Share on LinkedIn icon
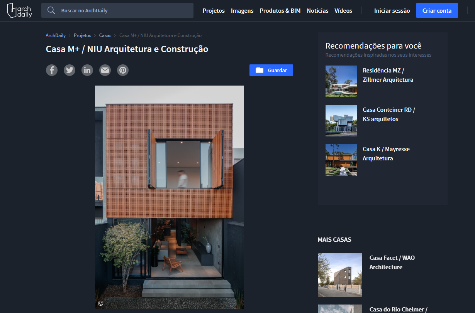 pos(87,70)
